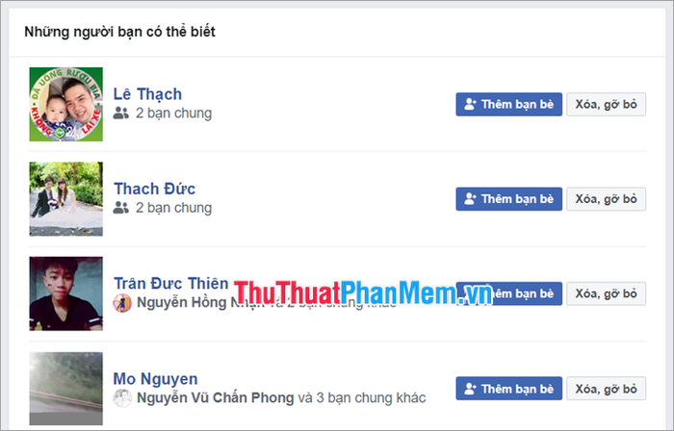674x431 pixels.
Task: Click mutual friends icon under Thach Đức
Action: click(x=120, y=208)
